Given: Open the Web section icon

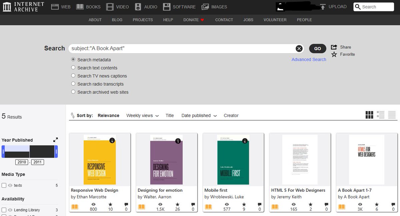Looking at the screenshot, I should [55, 7].
